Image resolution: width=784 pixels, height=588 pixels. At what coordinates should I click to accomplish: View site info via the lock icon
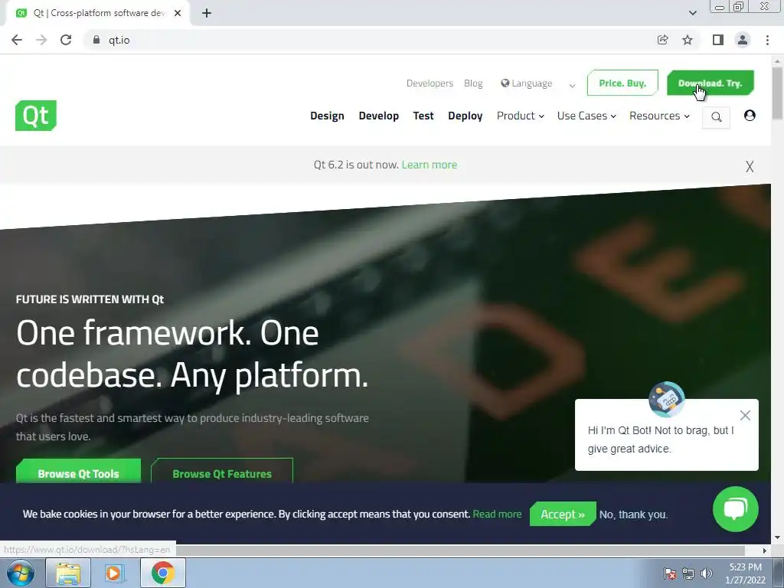96,40
